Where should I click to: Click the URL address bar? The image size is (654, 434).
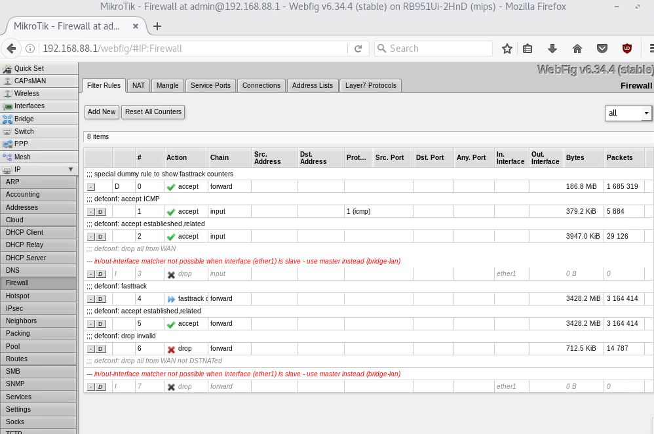point(192,49)
